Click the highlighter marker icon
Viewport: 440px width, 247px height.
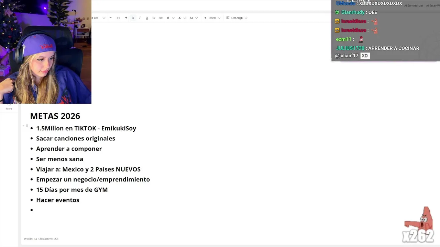pos(180,18)
